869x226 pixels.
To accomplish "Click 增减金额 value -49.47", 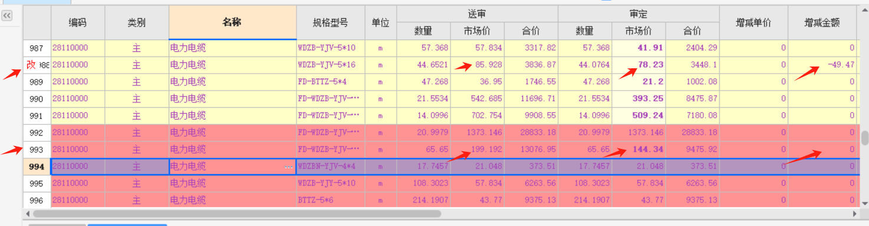I will (822, 65).
